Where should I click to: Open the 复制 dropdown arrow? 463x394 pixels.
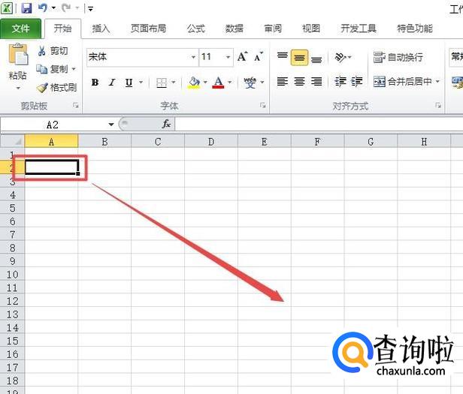pos(74,69)
